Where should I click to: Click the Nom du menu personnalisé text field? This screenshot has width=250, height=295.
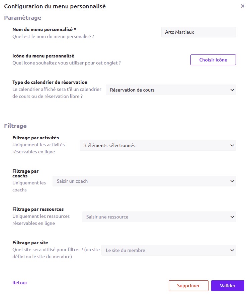pyautogui.click(x=198, y=32)
